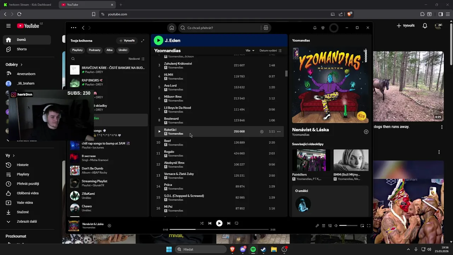Open YouTube notifications bell
The height and width of the screenshot is (255, 453).
pos(425,26)
